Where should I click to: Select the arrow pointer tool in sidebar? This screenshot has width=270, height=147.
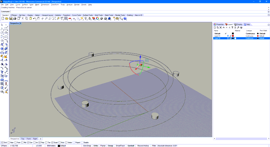pyautogui.click(x=2, y=25)
